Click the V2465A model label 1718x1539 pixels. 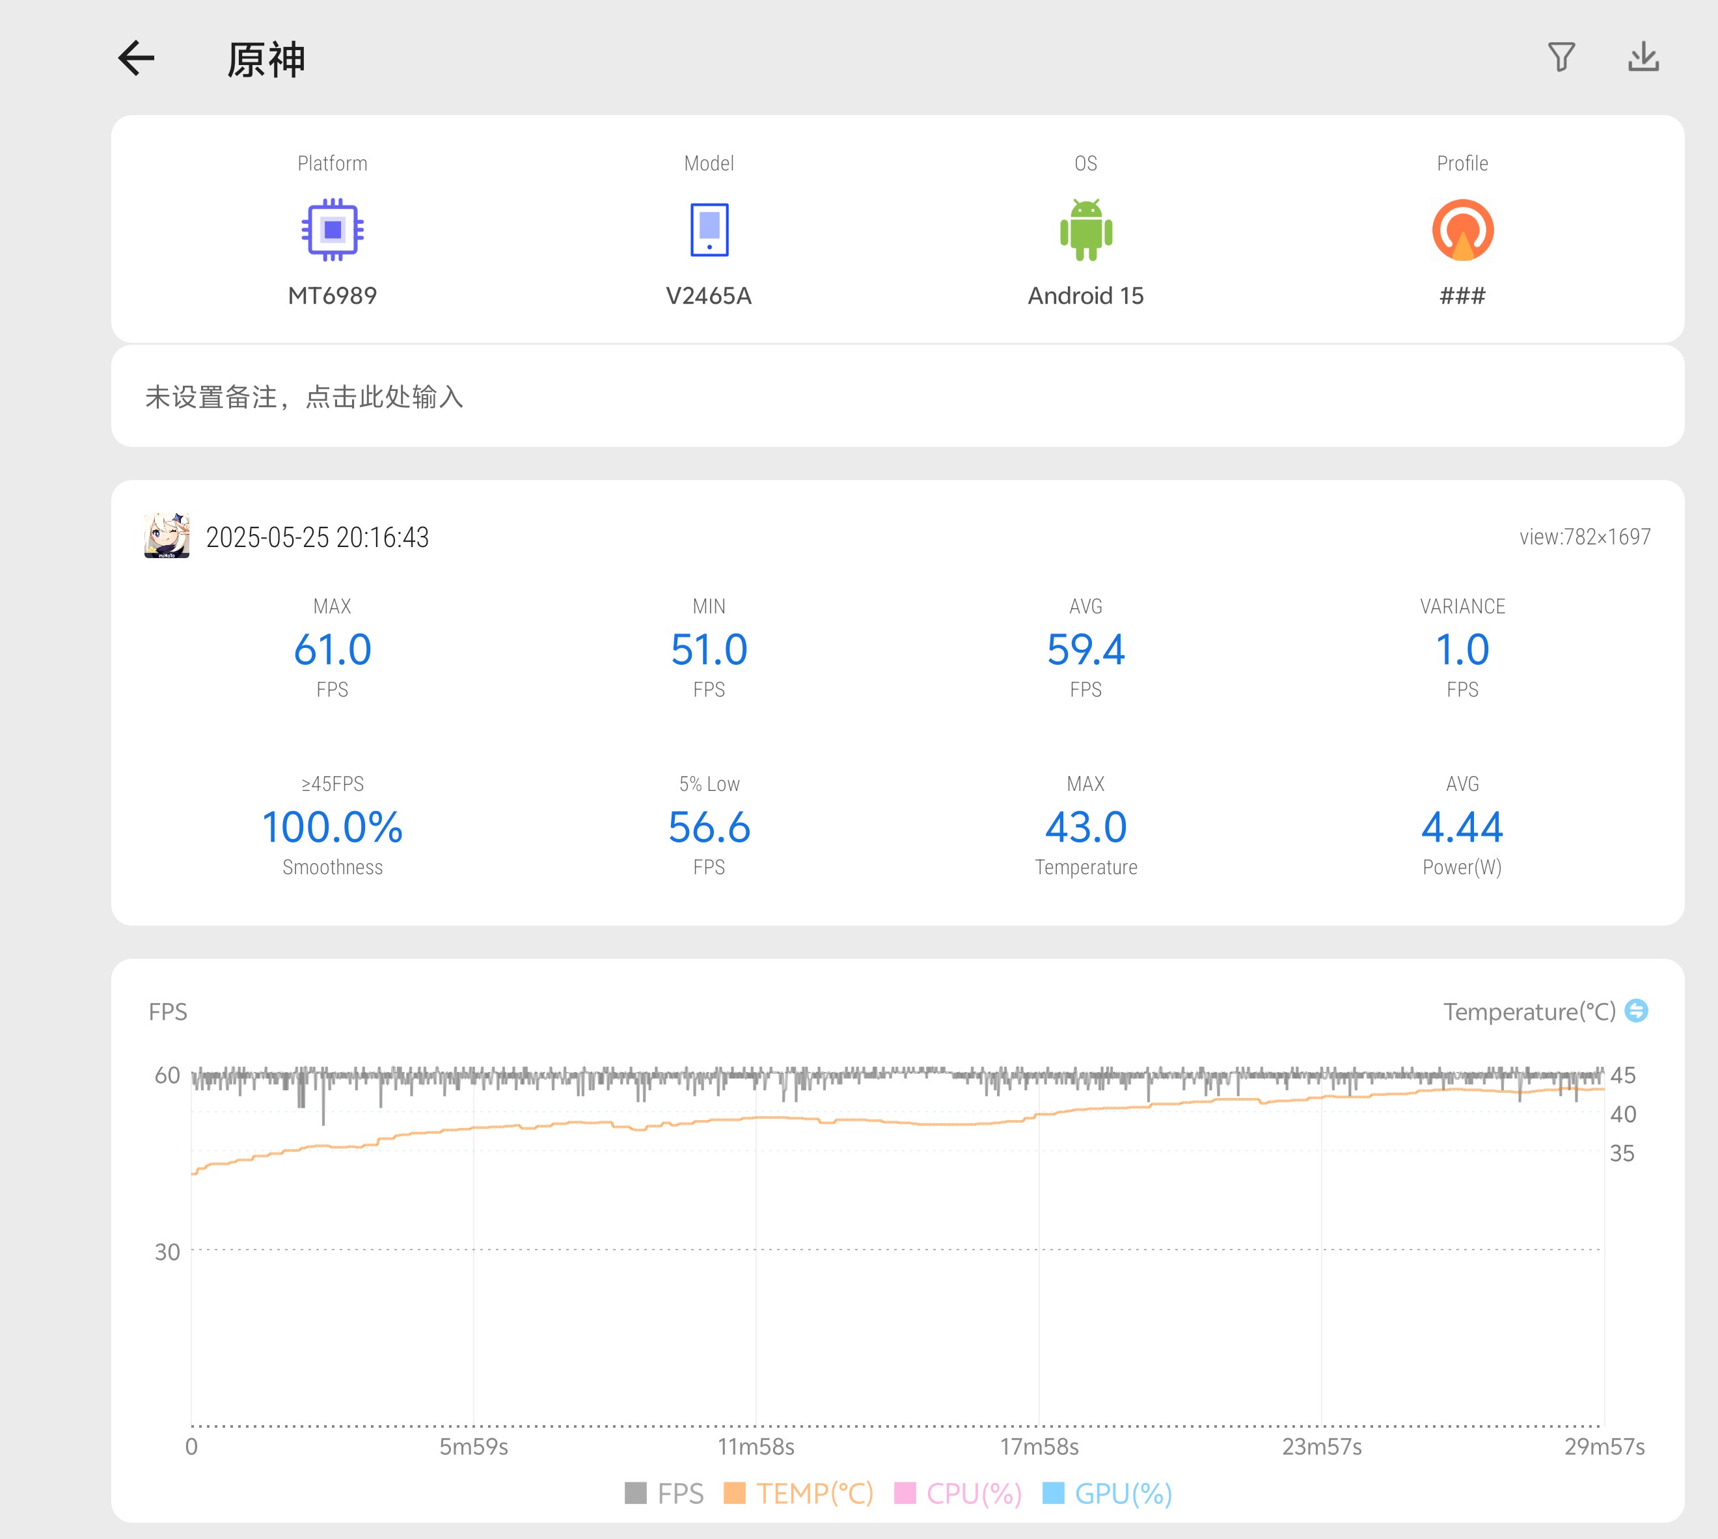[709, 296]
